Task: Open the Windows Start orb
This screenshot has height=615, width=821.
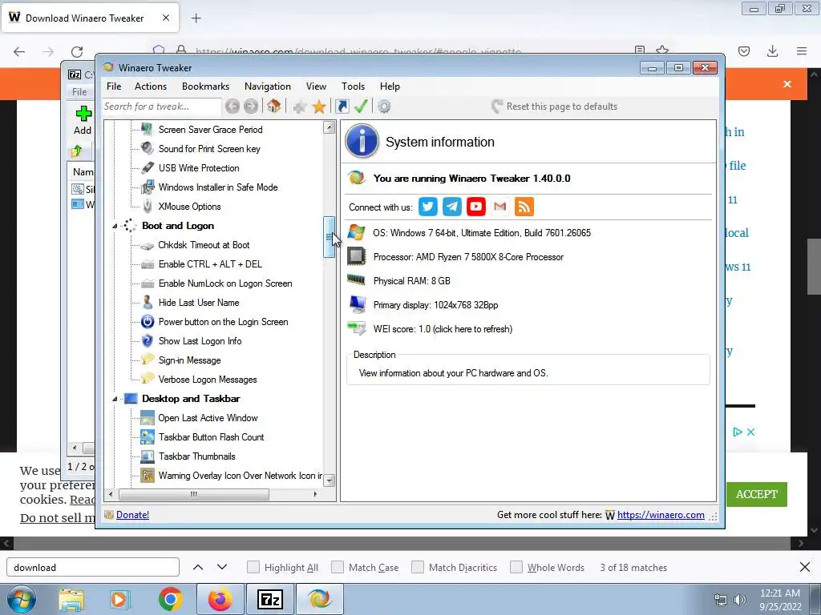Action: pos(21,599)
